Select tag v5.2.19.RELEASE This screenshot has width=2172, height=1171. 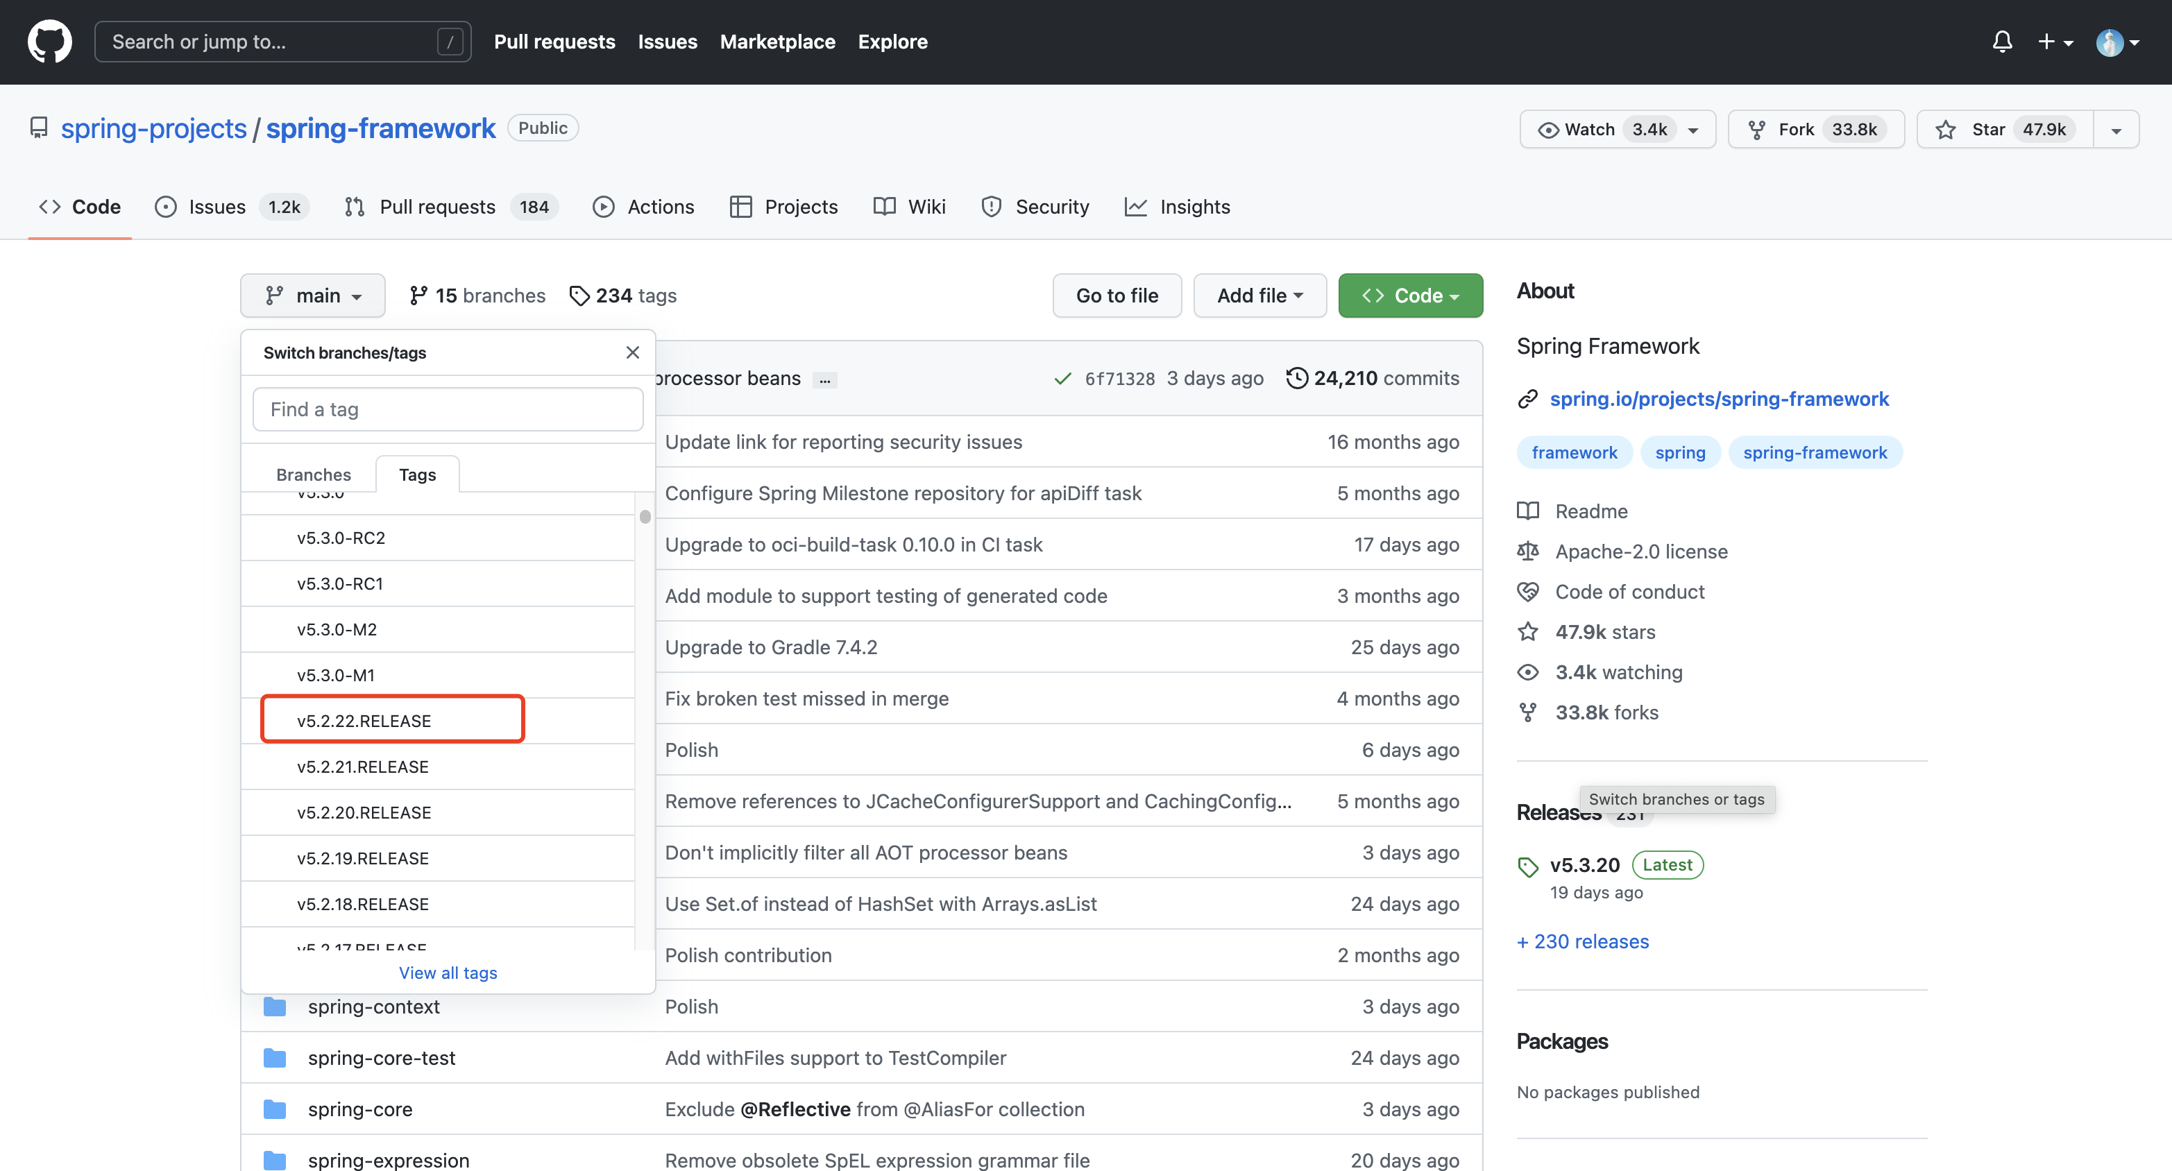coord(438,858)
